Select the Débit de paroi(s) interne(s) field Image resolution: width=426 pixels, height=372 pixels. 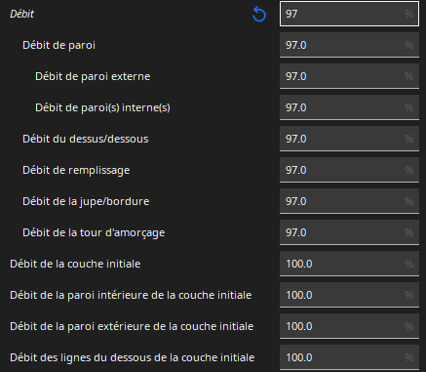click(349, 107)
